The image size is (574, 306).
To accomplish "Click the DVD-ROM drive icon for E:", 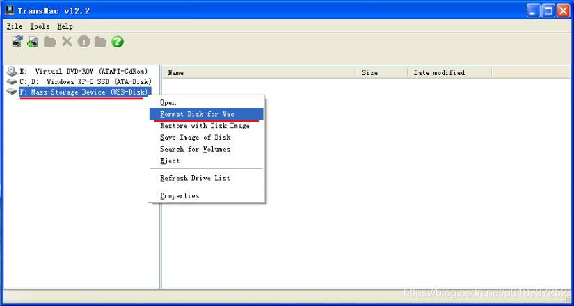I will coord(12,72).
